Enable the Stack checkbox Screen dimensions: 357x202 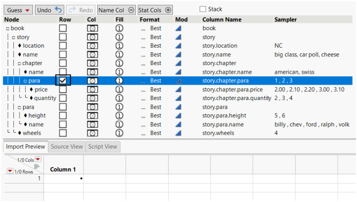pyautogui.click(x=203, y=9)
